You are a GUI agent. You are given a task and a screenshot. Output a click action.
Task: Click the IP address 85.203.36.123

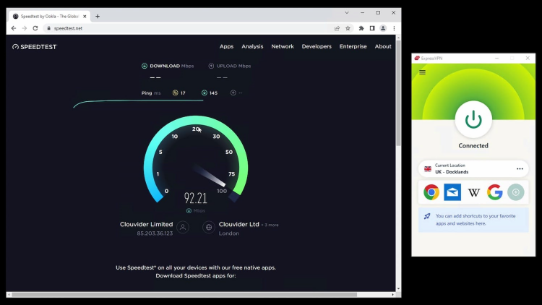tap(155, 233)
